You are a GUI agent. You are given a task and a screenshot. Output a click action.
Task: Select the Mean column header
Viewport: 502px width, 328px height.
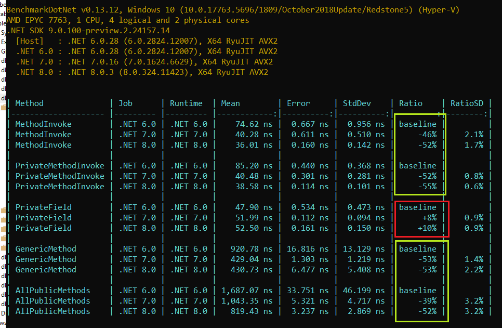click(230, 103)
